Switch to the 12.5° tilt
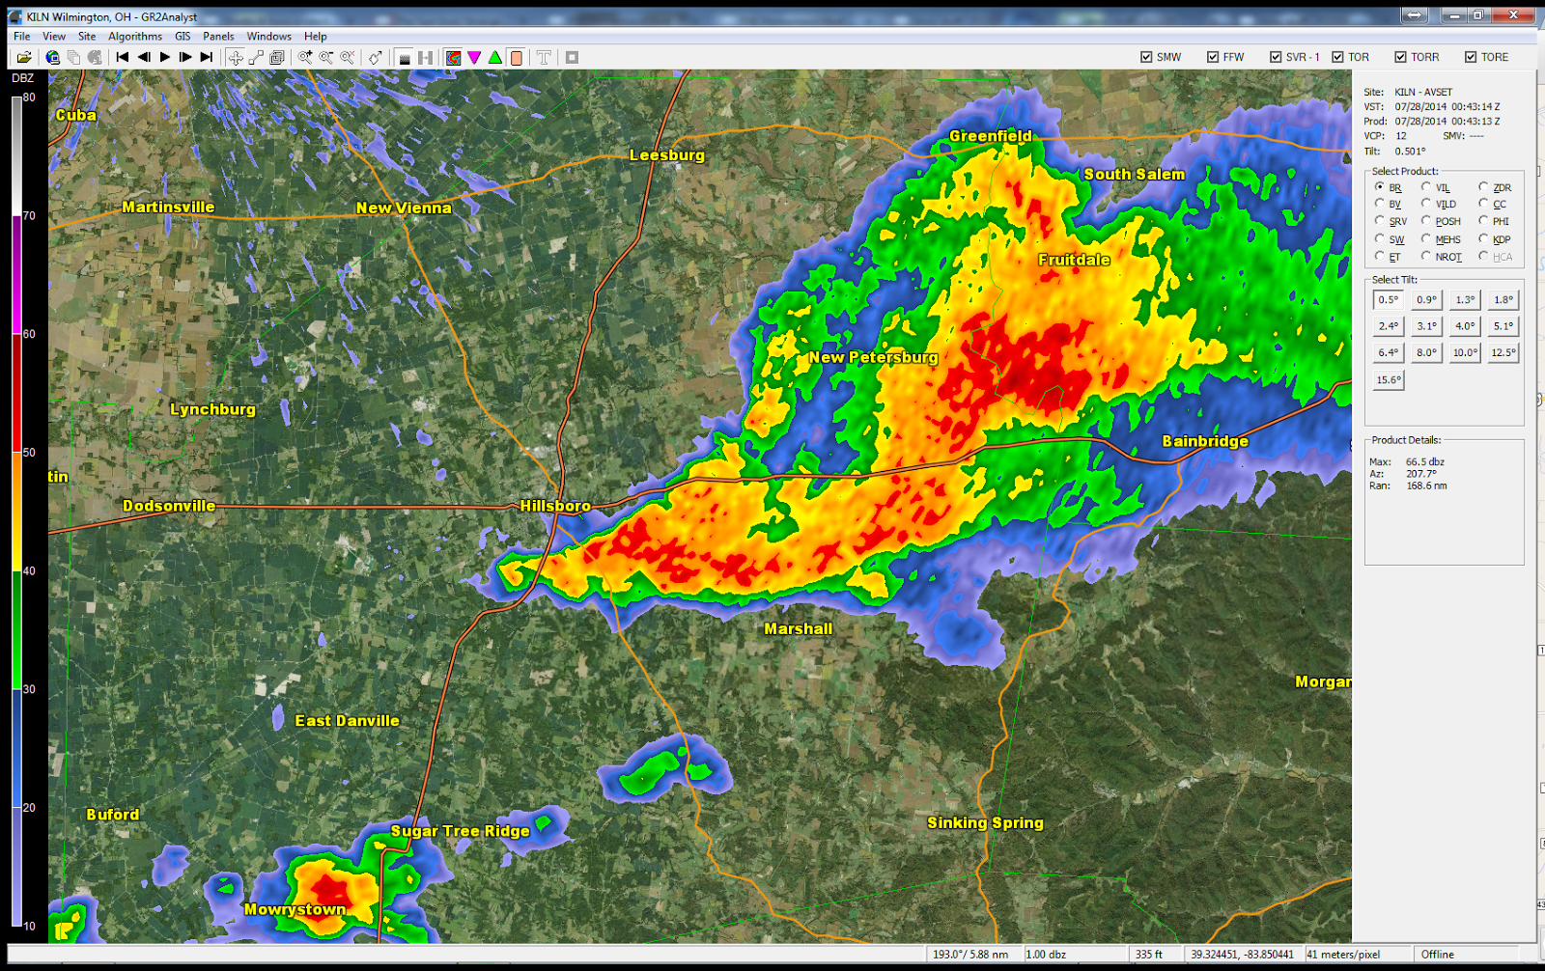 click(1503, 352)
